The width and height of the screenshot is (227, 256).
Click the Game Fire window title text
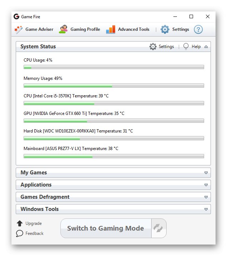(x=31, y=17)
